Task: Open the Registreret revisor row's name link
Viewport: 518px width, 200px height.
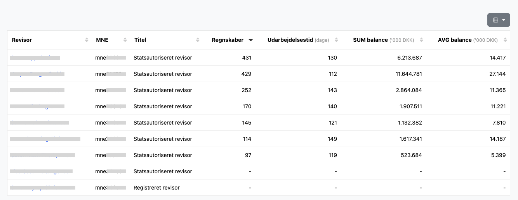Action: pos(42,188)
